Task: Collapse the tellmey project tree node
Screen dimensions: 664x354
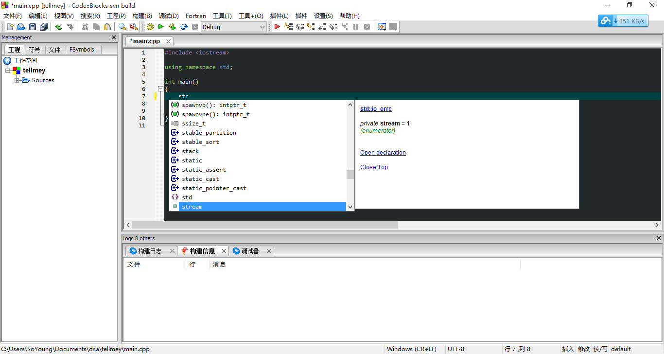Action: coord(8,71)
